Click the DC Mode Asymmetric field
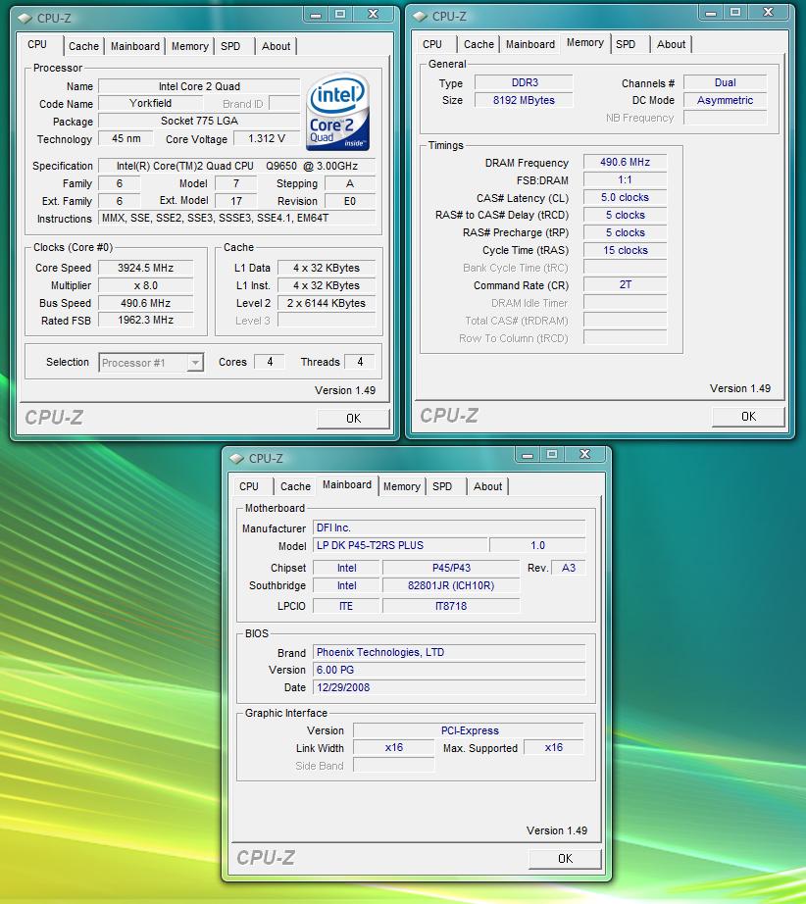The image size is (806, 904). 726,100
